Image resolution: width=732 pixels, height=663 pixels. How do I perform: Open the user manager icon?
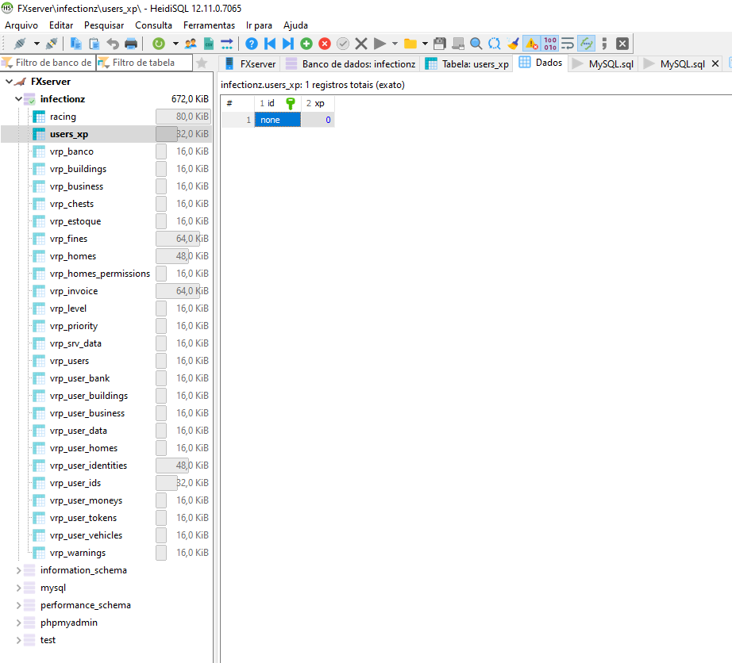[x=191, y=44]
